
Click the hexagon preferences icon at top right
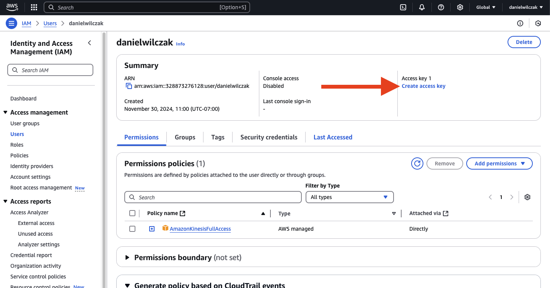pyautogui.click(x=538, y=23)
